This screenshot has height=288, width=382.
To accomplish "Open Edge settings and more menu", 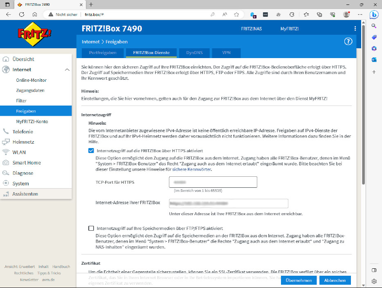I will point(360,15).
